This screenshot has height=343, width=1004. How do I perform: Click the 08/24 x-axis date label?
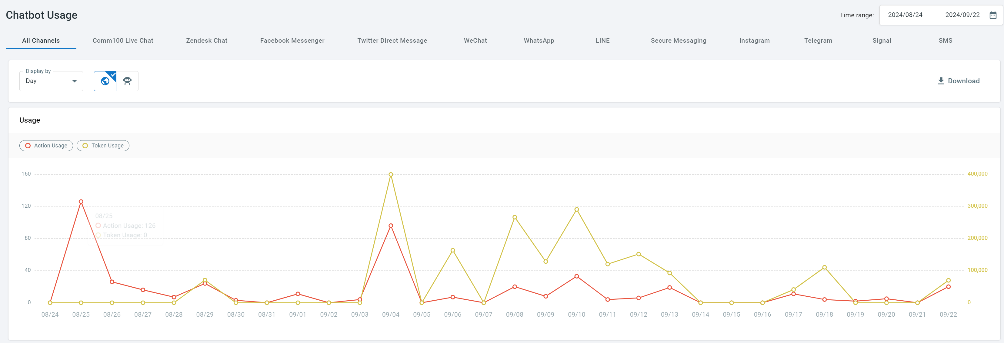[x=50, y=315]
